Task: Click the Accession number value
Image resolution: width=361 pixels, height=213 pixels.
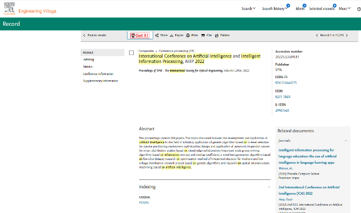Action: pos(287,57)
